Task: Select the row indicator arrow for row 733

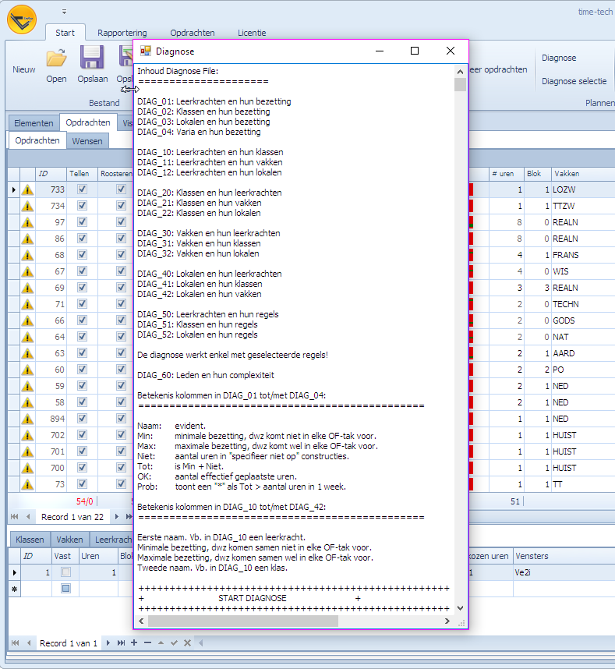Action: click(x=14, y=189)
